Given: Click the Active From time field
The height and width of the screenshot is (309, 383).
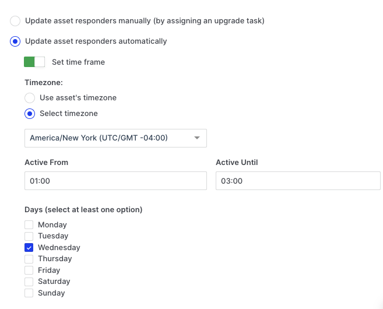Looking at the screenshot, I should [x=115, y=181].
